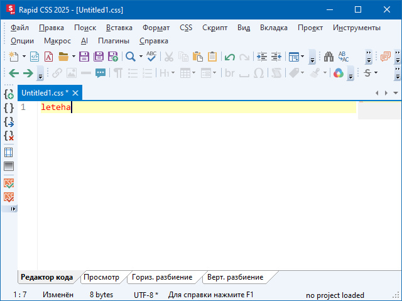Click the binoculars Find icon
This screenshot has height=301, width=402.
coord(328,57)
